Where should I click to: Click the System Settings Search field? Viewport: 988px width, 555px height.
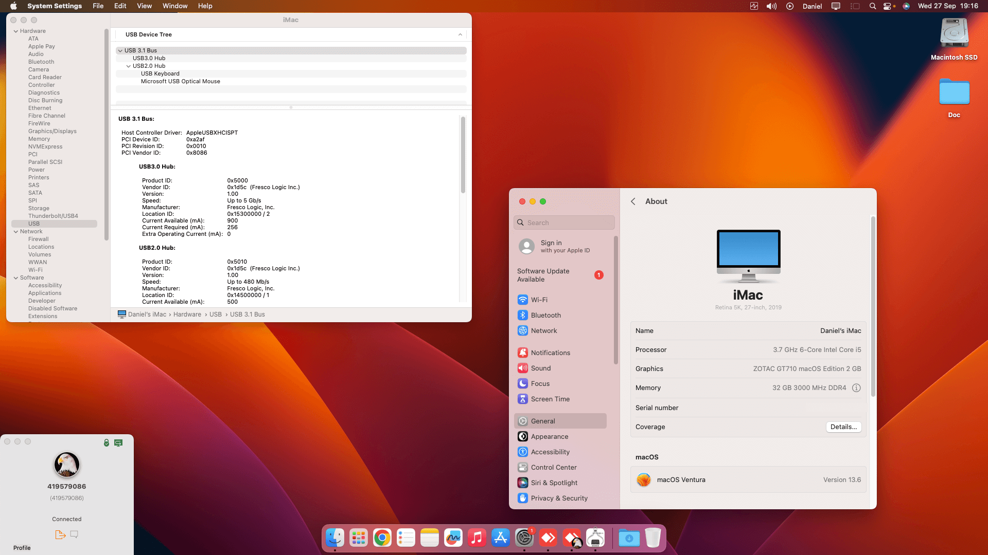click(564, 223)
